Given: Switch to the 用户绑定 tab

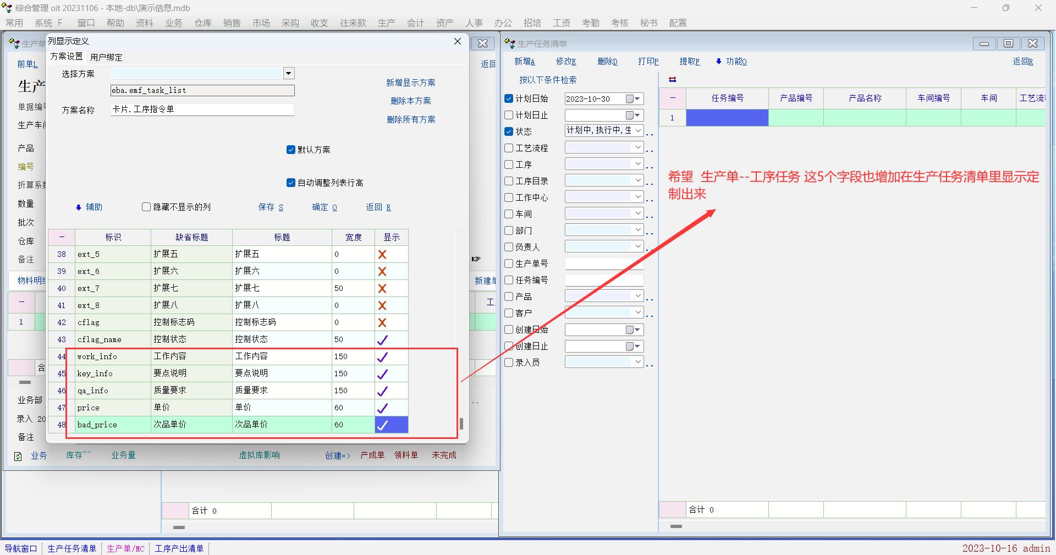Looking at the screenshot, I should coord(106,57).
